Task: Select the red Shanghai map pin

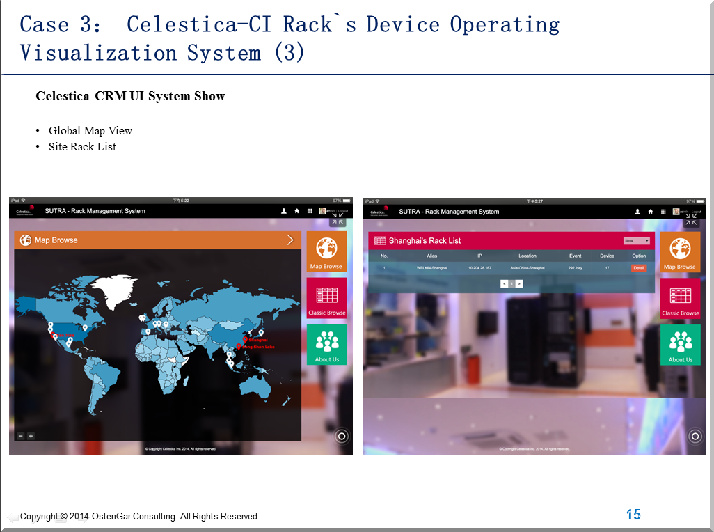Action: tap(245, 338)
